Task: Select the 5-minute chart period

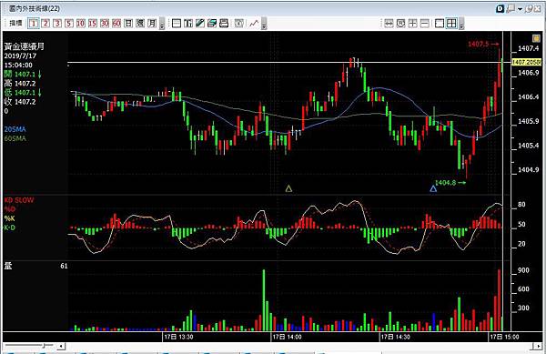Action: pos(69,24)
